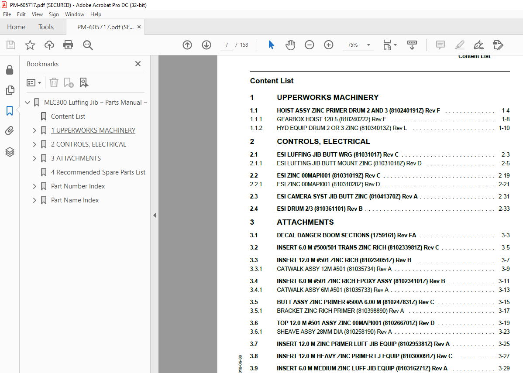523x373 pixels.
Task: Collapse the MLC300 Luffing Jib bookmark
Action: pyautogui.click(x=28, y=103)
